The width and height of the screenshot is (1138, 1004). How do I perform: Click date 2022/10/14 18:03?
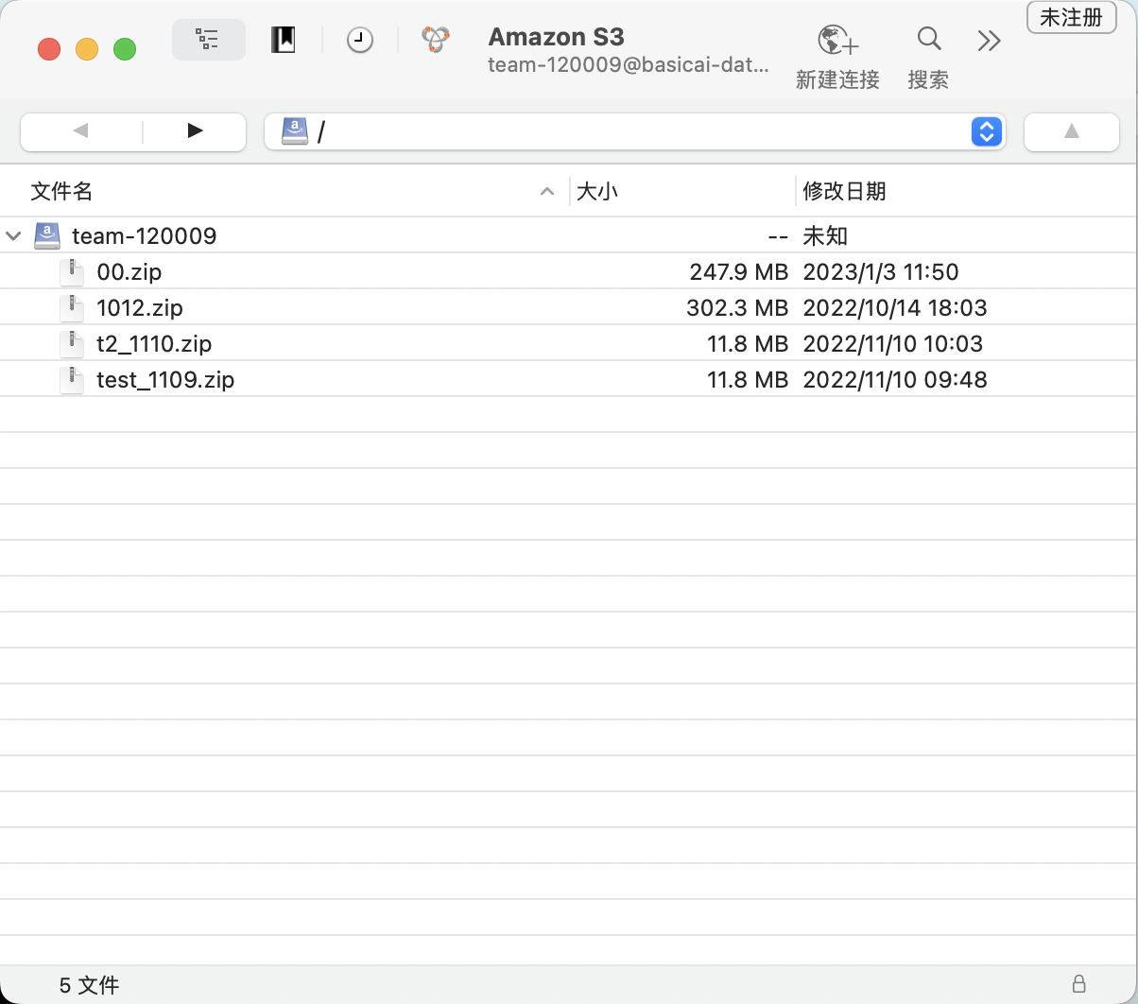point(895,308)
